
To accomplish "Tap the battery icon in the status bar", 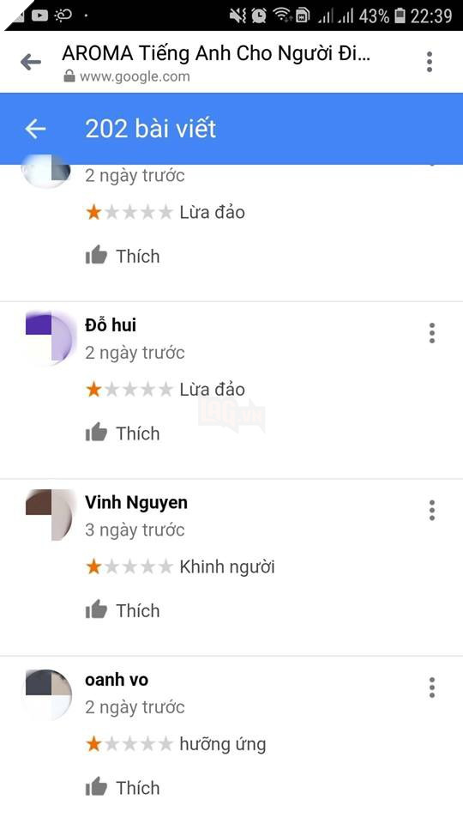I will pyautogui.click(x=400, y=15).
